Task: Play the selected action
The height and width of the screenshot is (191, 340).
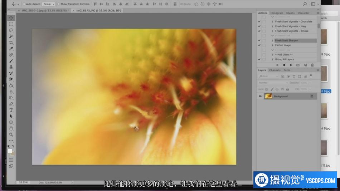Action: tap(291, 65)
